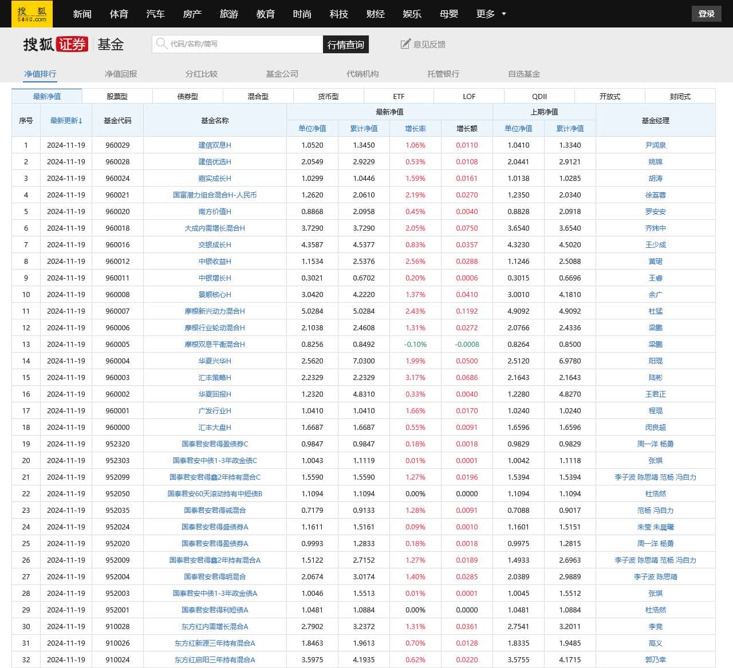Click the 登录 button
The image size is (733, 668).
click(x=706, y=14)
